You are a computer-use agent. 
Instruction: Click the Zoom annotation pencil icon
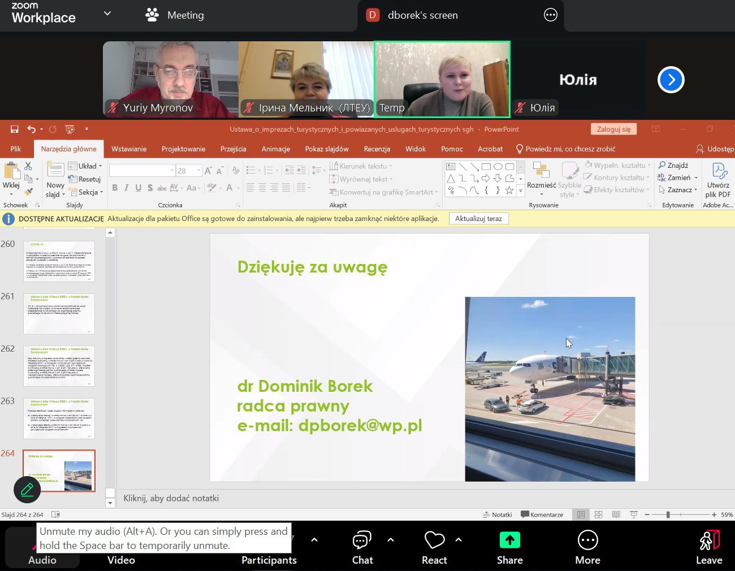click(x=27, y=490)
